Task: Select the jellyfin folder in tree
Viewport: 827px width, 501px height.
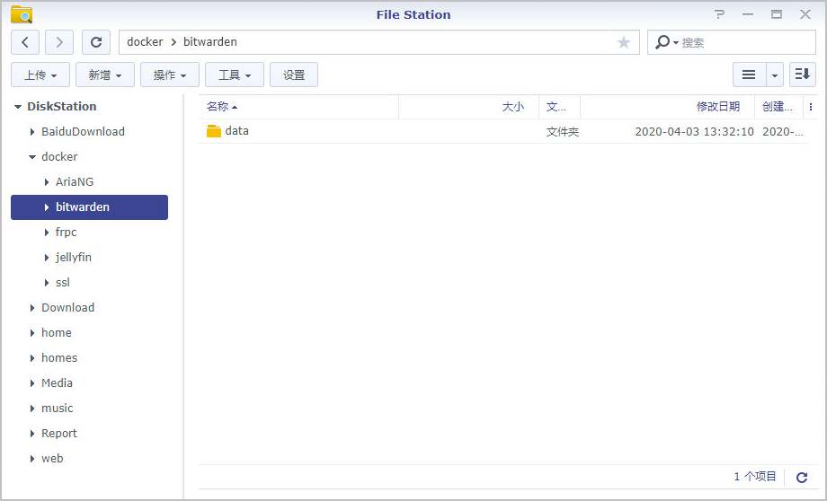Action: (x=73, y=257)
